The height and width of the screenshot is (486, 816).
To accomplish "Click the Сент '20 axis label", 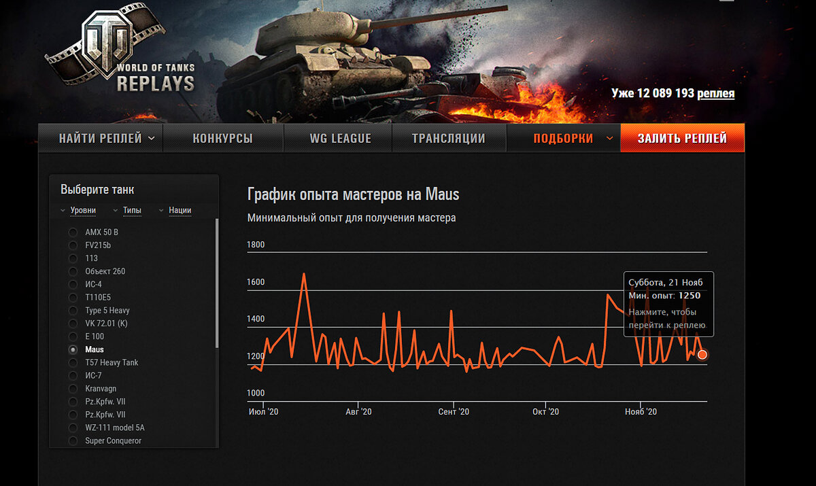I will click(x=454, y=412).
